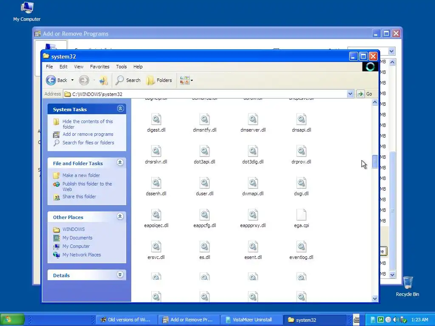Open the Views dropdown button
Image resolution: width=435 pixels, height=326 pixels.
[x=186, y=80]
